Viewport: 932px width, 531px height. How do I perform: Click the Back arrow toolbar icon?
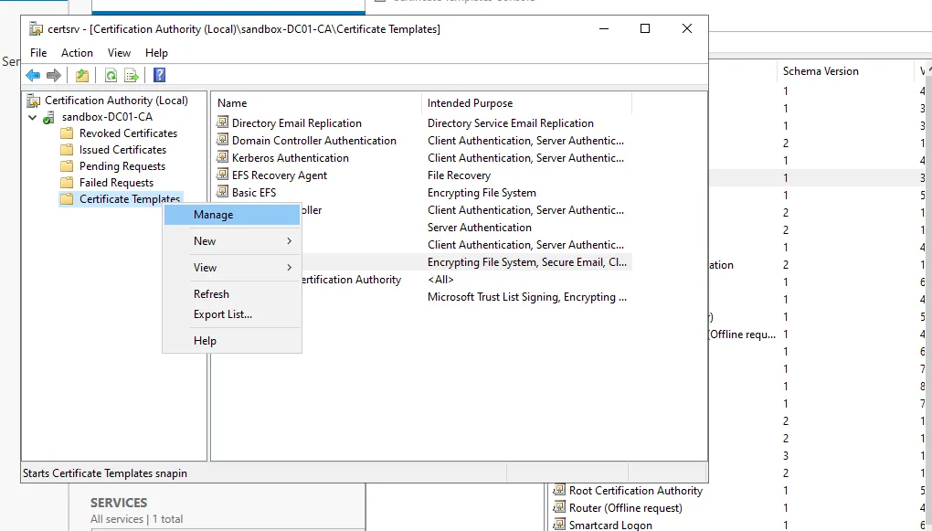(x=33, y=76)
